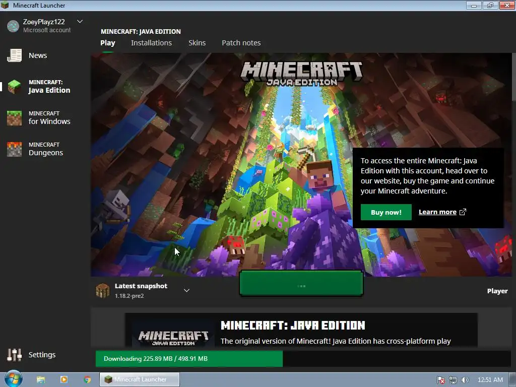Click the external link icon beside Learn more
516x387 pixels.
coord(463,212)
